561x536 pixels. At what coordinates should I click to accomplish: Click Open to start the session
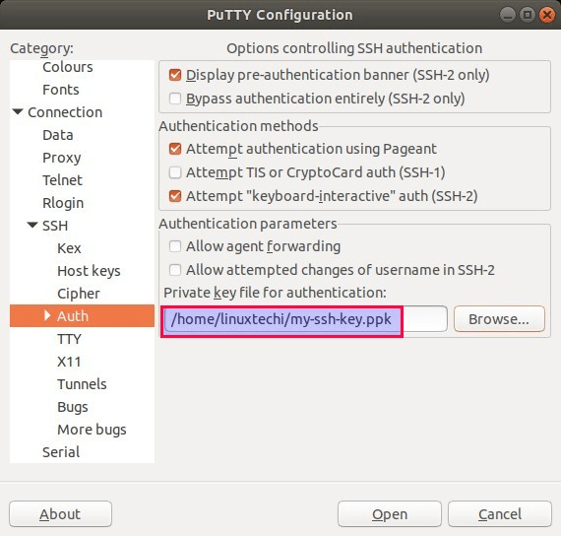pyautogui.click(x=390, y=513)
